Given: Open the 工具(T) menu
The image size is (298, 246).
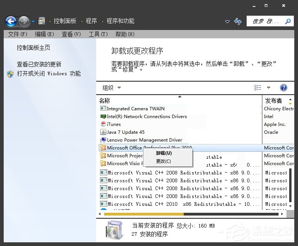Looking at the screenshot, I should [98, 34].
